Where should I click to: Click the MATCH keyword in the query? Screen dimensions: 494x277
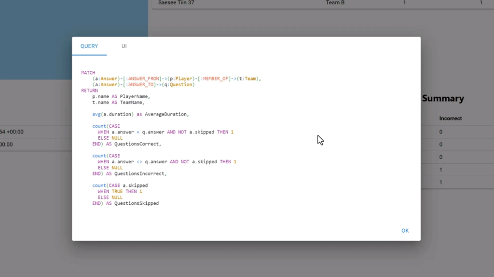pyautogui.click(x=88, y=73)
